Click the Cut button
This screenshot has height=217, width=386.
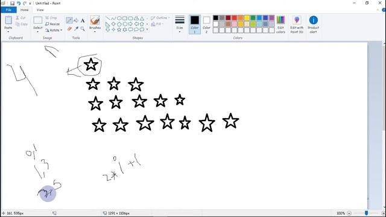(21, 17)
